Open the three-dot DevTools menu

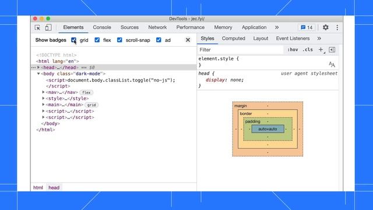[337, 27]
